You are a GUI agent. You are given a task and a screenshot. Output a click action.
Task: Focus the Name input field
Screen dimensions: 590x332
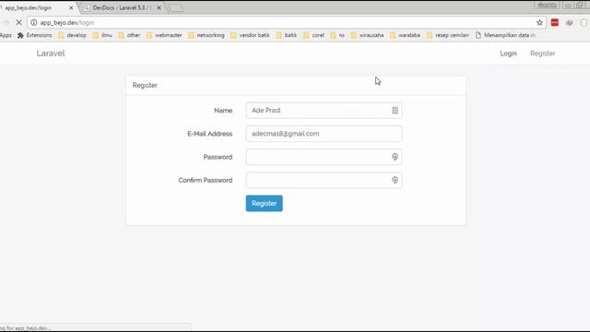(x=324, y=111)
